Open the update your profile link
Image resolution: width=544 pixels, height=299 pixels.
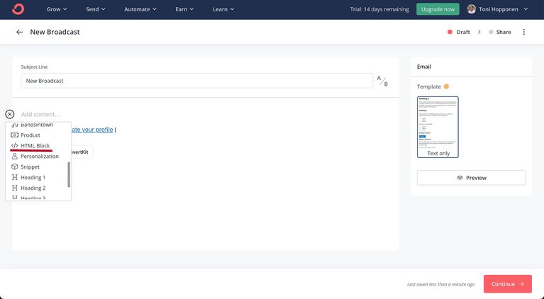[92, 130]
